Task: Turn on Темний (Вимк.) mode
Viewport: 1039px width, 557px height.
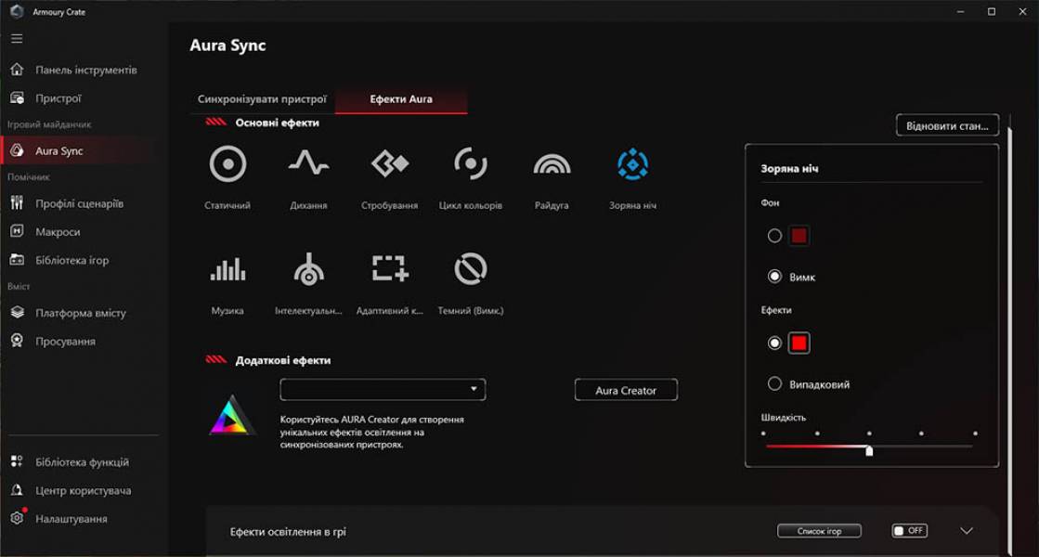Action: tap(470, 270)
